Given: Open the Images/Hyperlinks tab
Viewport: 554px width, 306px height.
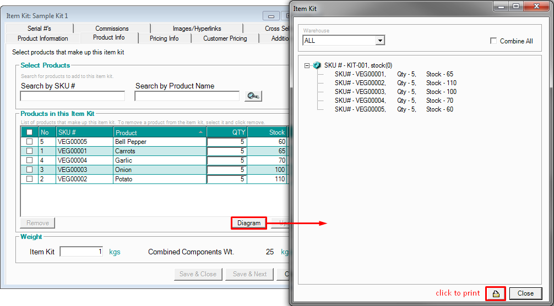Looking at the screenshot, I should [197, 29].
